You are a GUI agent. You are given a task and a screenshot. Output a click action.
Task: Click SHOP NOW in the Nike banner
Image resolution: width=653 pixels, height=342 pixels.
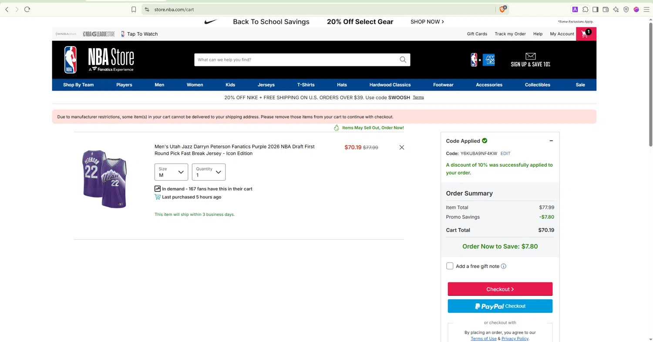click(x=427, y=22)
